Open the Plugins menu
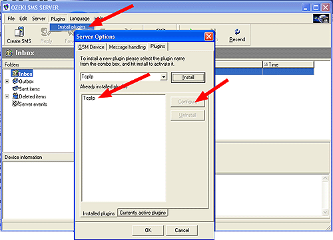 (x=58, y=19)
